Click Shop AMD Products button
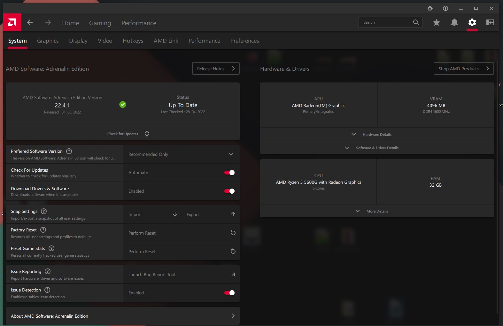The image size is (503, 326). (x=464, y=68)
